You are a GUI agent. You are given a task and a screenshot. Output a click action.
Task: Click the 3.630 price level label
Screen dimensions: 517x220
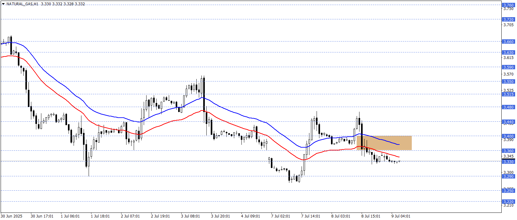point(508,52)
